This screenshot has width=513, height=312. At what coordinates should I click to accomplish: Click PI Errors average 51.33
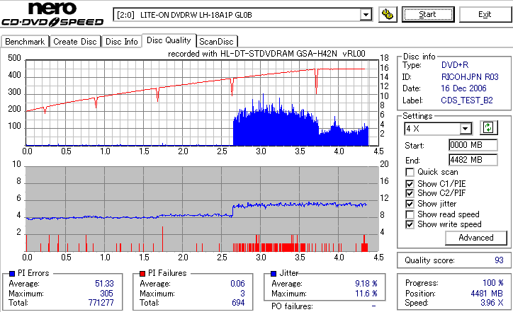(104, 284)
